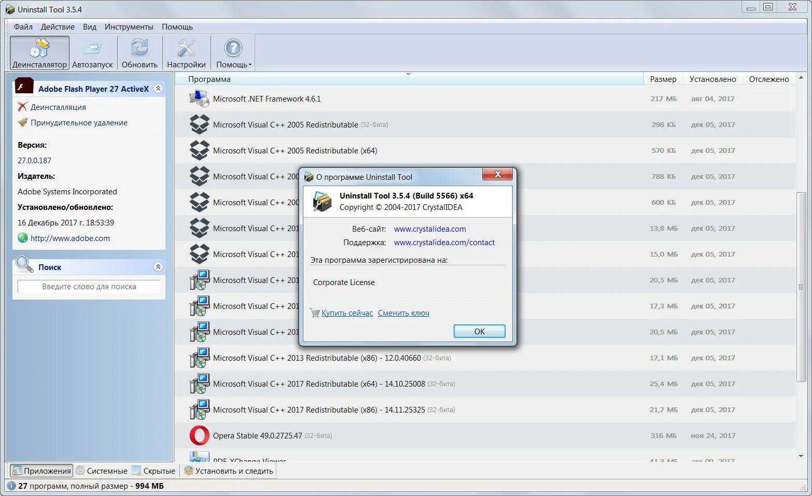Open Настройки settings from the toolbar
The height and width of the screenshot is (496, 812).
pos(186,53)
